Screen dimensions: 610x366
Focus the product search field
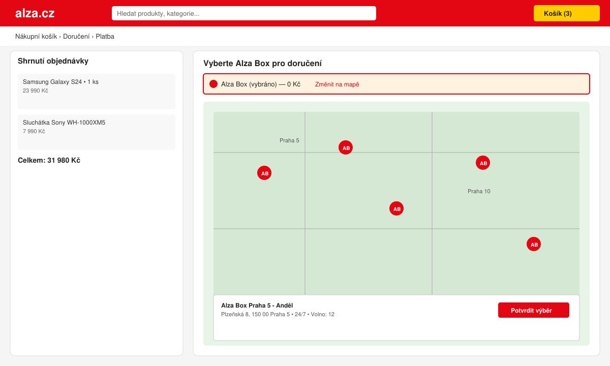pyautogui.click(x=244, y=13)
